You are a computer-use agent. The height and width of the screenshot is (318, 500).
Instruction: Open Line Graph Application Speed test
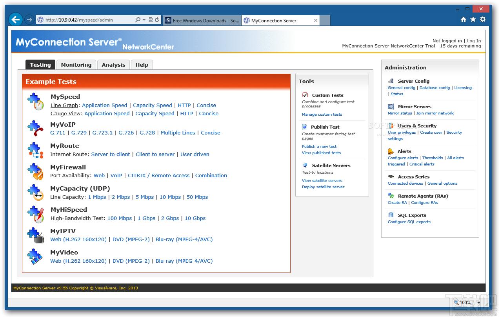point(105,105)
